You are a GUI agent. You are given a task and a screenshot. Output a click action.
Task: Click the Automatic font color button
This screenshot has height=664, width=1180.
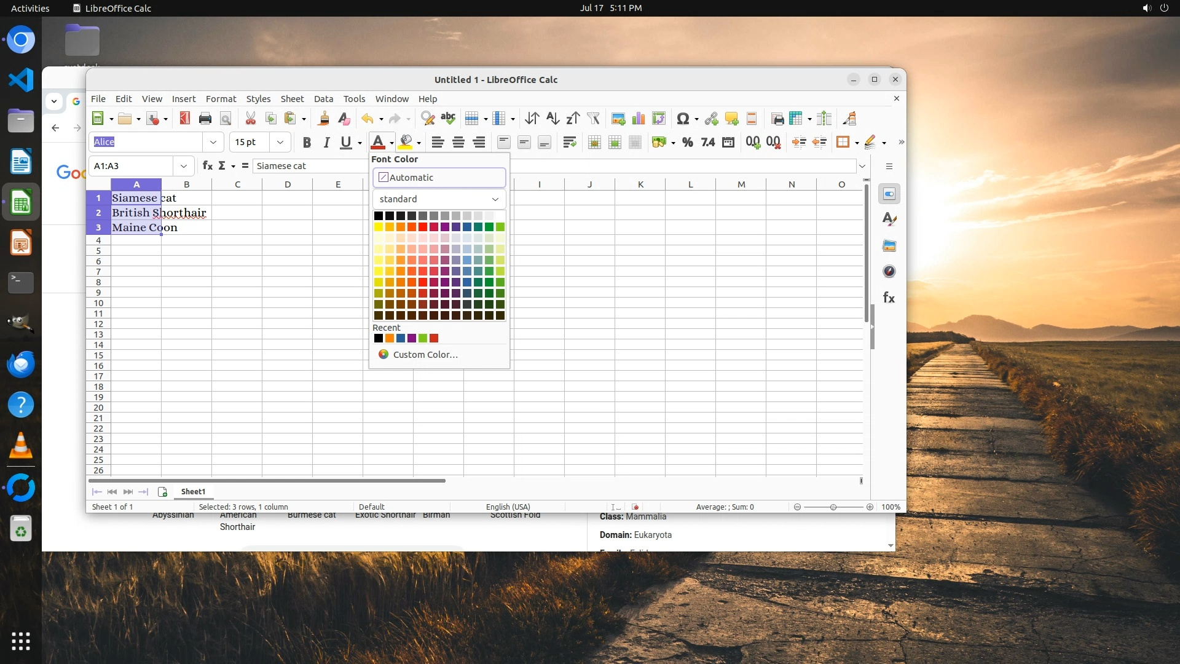coord(439,178)
